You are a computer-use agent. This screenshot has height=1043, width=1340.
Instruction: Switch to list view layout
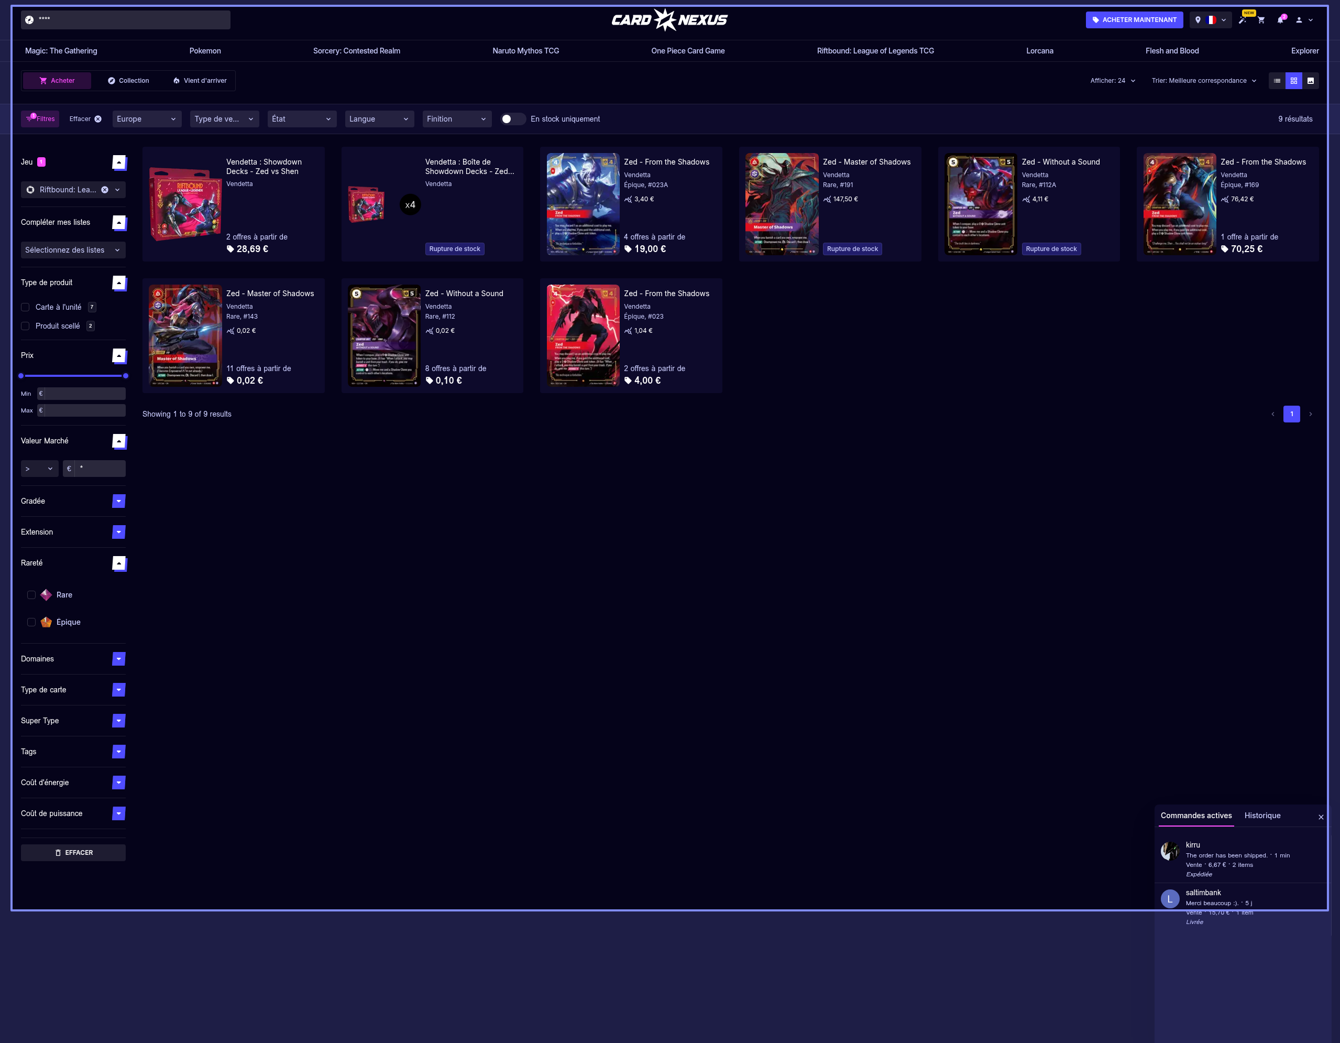coord(1277,80)
